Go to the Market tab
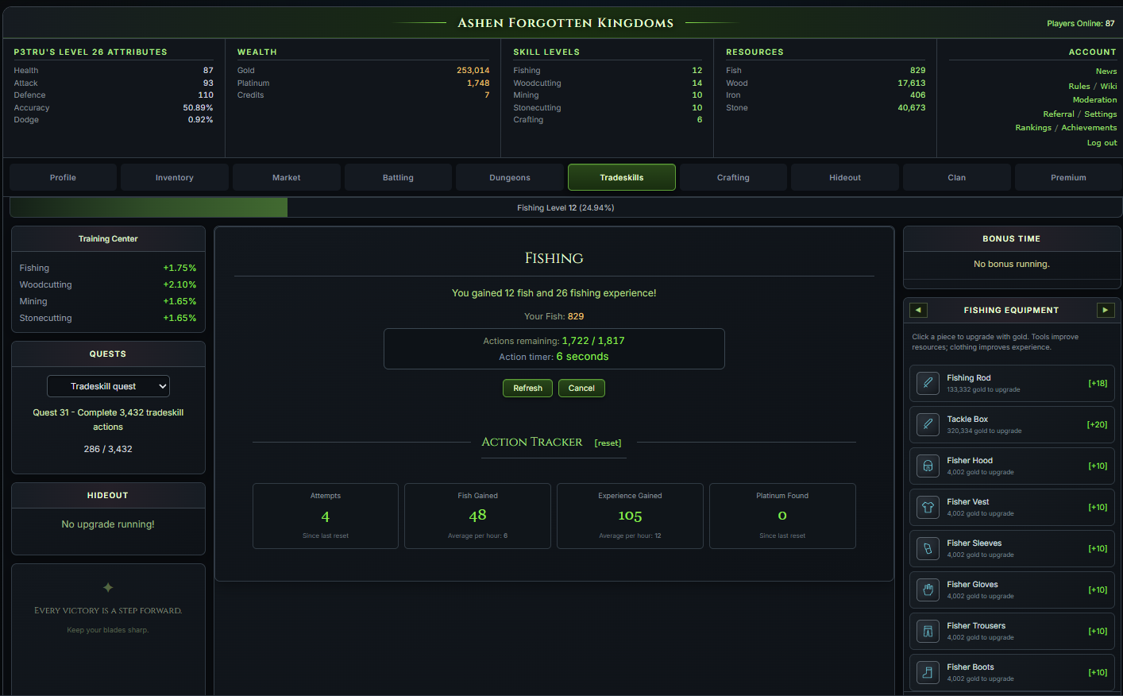 (287, 177)
